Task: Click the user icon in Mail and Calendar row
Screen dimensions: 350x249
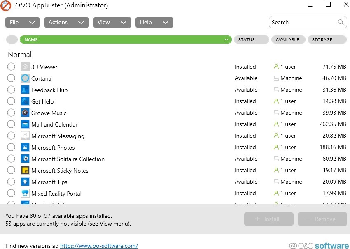Action: (276, 124)
